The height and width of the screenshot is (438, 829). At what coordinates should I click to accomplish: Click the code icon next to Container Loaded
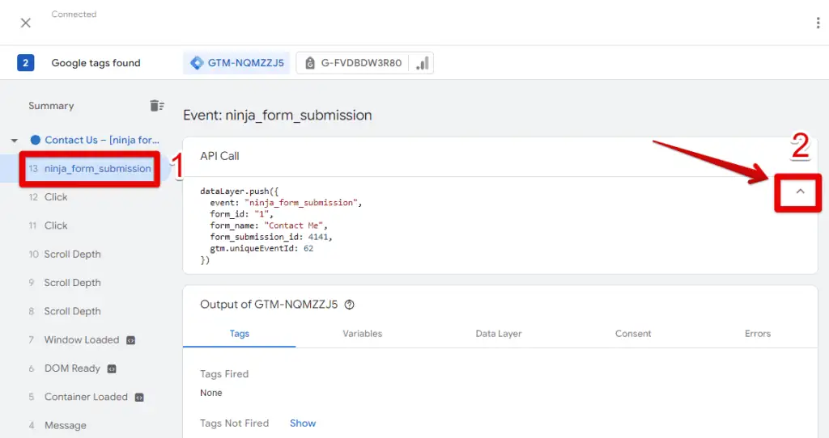pos(139,397)
